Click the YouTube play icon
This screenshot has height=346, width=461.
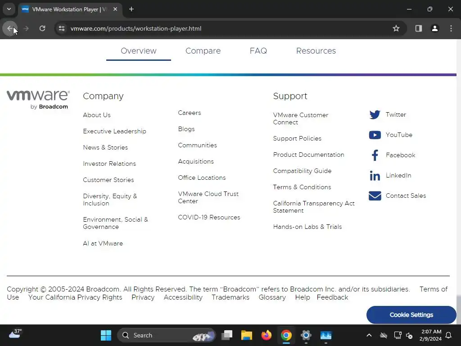[x=375, y=135]
